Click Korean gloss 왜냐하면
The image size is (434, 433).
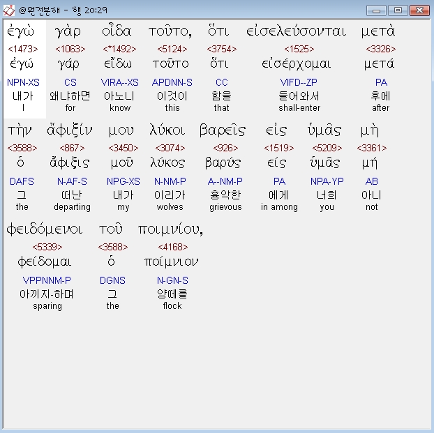pyautogui.click(x=70, y=96)
